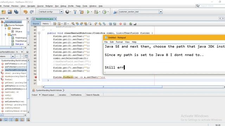
Task: Click the error marker on line 55
Action: [x=36, y=77]
